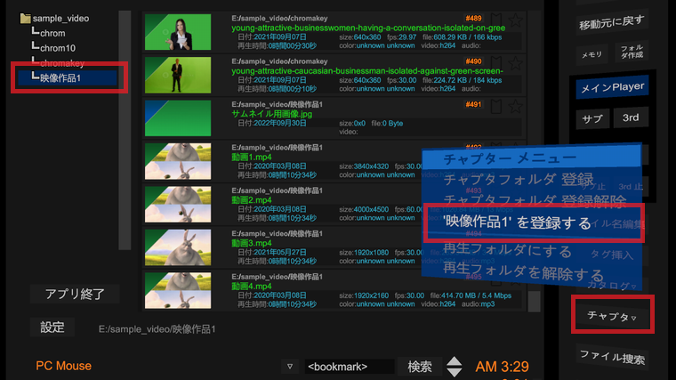The width and height of the screenshot is (676, 380).
Task: Open the 動画3.mp4 thumbnail
Action: (x=178, y=247)
